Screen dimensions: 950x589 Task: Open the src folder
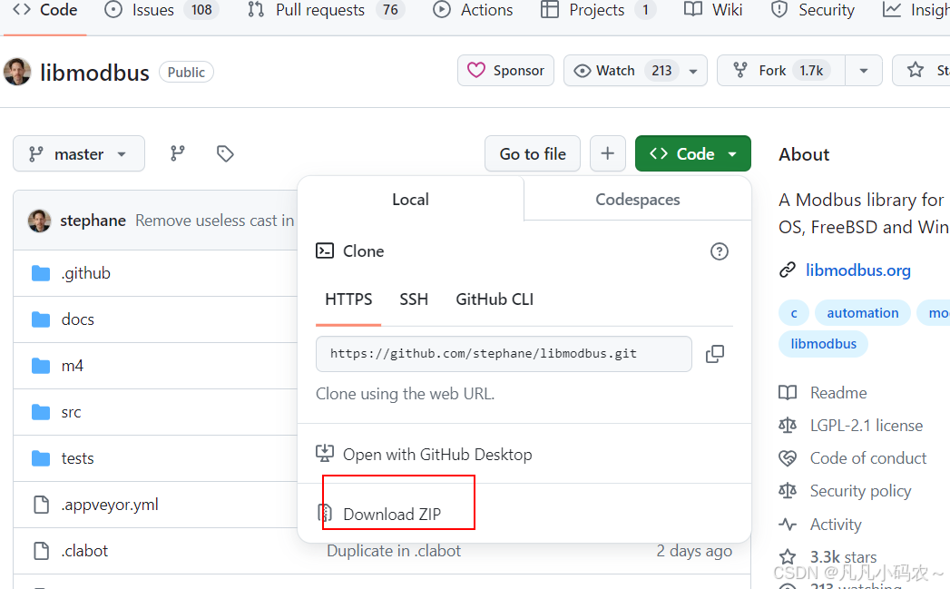pos(71,412)
